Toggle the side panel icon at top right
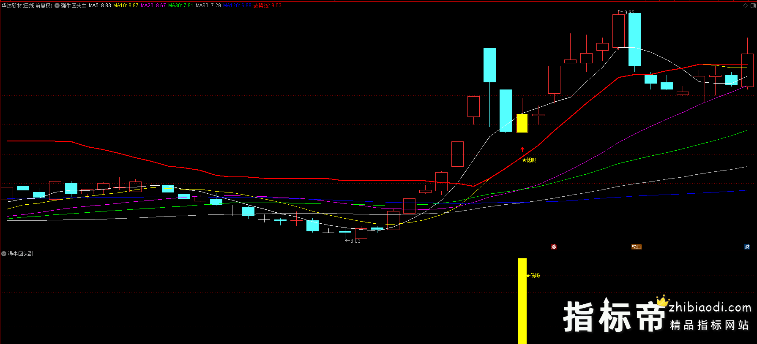This screenshot has height=344, width=757. 752,5
